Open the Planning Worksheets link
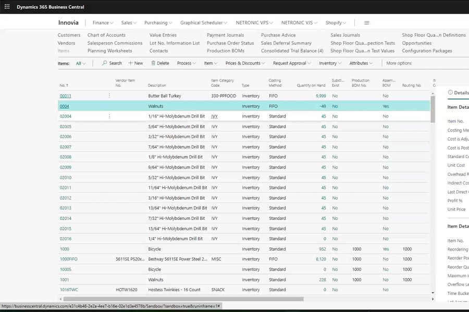 pyautogui.click(x=109, y=51)
